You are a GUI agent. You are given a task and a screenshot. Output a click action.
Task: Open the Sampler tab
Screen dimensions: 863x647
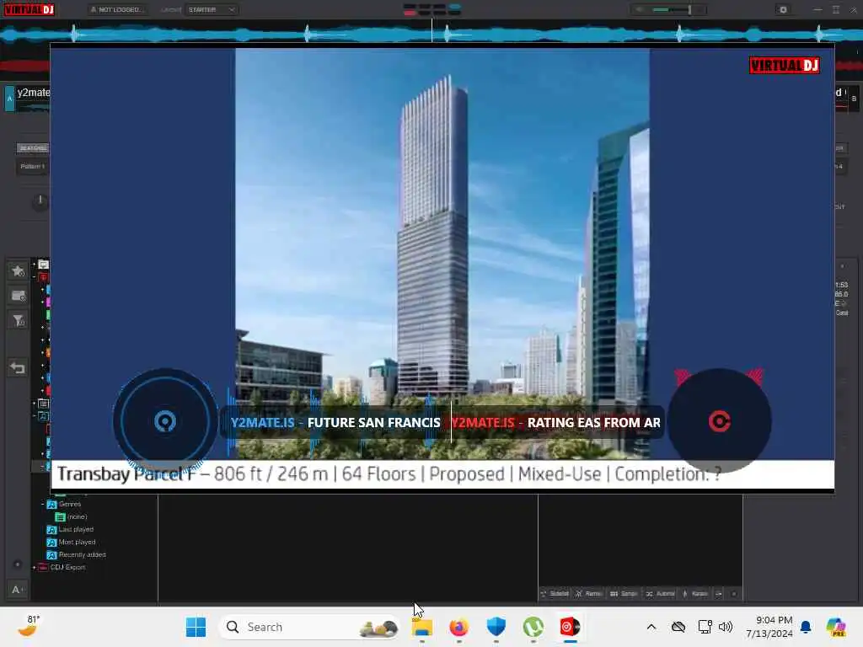624,594
